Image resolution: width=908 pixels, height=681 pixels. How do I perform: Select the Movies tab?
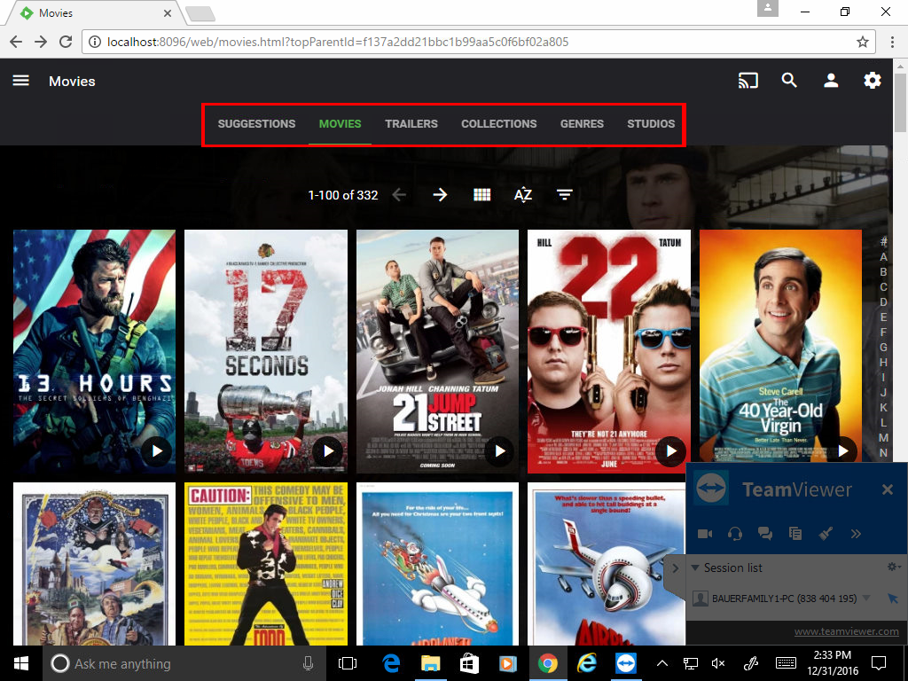(340, 124)
